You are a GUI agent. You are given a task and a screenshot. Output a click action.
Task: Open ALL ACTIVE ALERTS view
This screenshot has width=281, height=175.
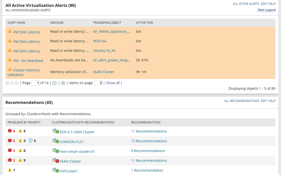(x=246, y=4)
